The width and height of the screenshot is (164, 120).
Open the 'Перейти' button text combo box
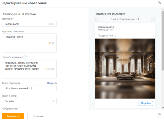[29, 101]
